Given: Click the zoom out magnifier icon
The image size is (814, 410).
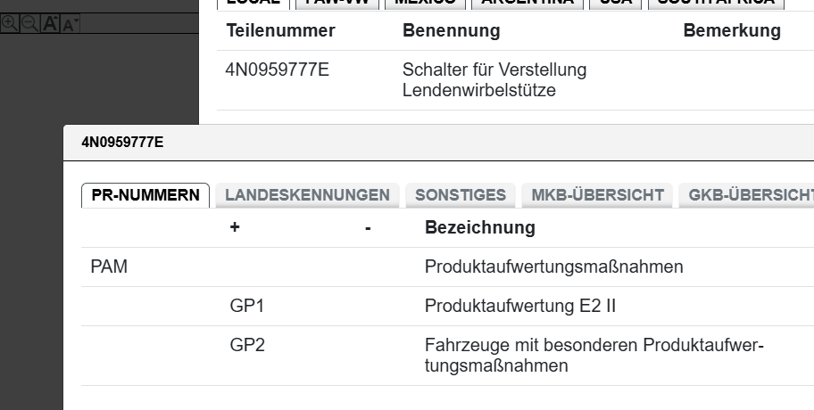Looking at the screenshot, I should [x=29, y=24].
